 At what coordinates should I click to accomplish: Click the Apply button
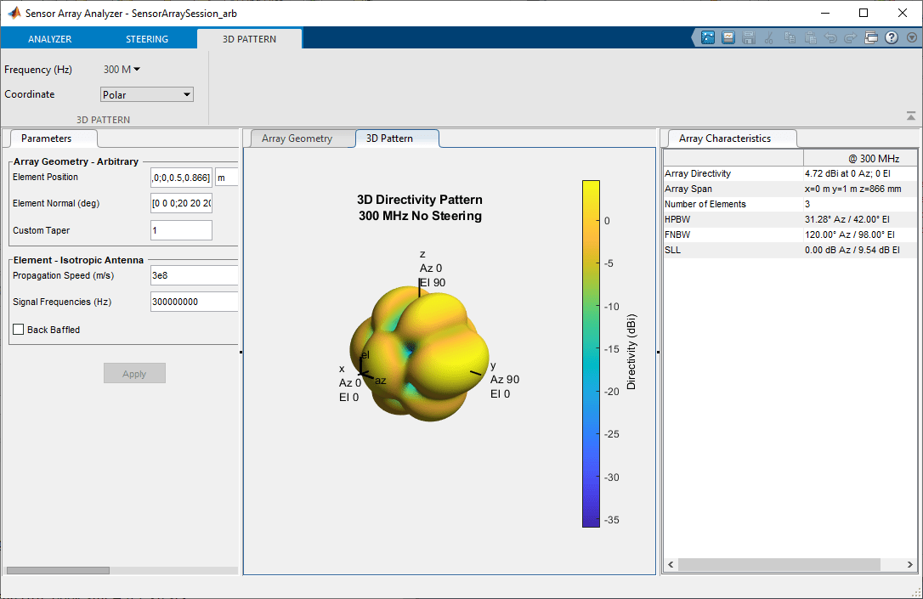click(x=135, y=374)
